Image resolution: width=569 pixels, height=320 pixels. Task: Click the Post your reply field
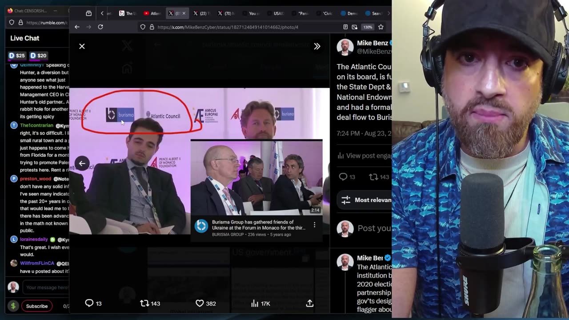point(374,228)
